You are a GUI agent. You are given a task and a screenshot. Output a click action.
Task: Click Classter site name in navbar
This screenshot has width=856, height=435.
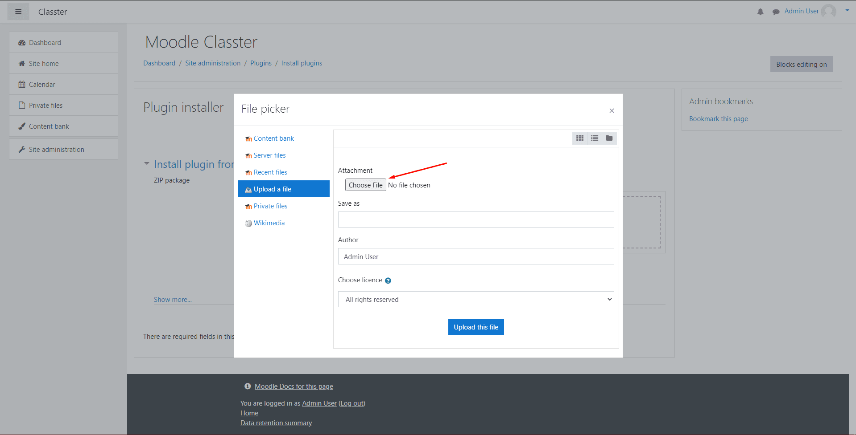[53, 12]
